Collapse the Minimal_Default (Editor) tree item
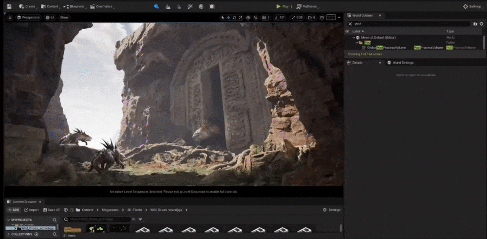Viewport: 487px width, 239px height. pos(354,37)
